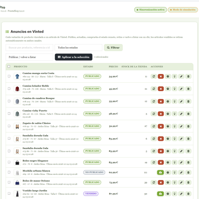Tick the Zapato de salón Clásico checkbox
The image size is (199, 199).
(x=9, y=126)
